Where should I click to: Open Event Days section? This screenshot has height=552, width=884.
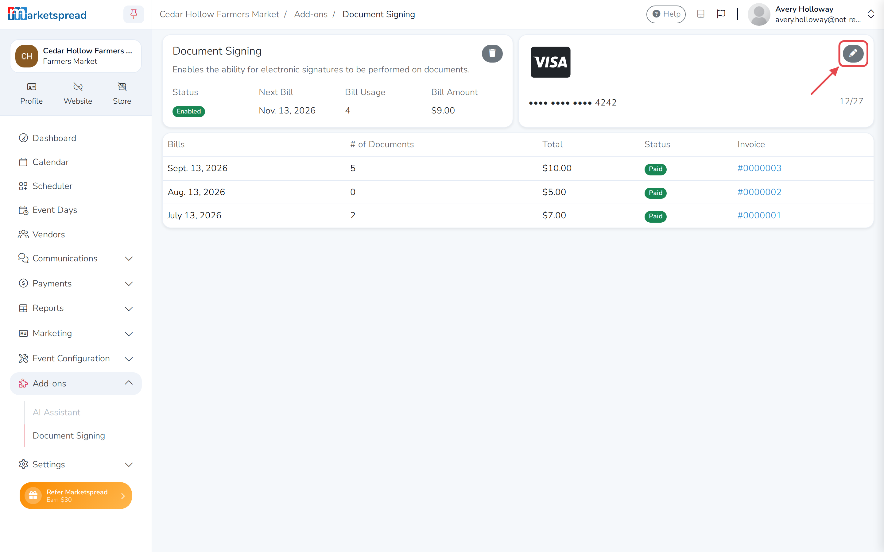click(76, 210)
